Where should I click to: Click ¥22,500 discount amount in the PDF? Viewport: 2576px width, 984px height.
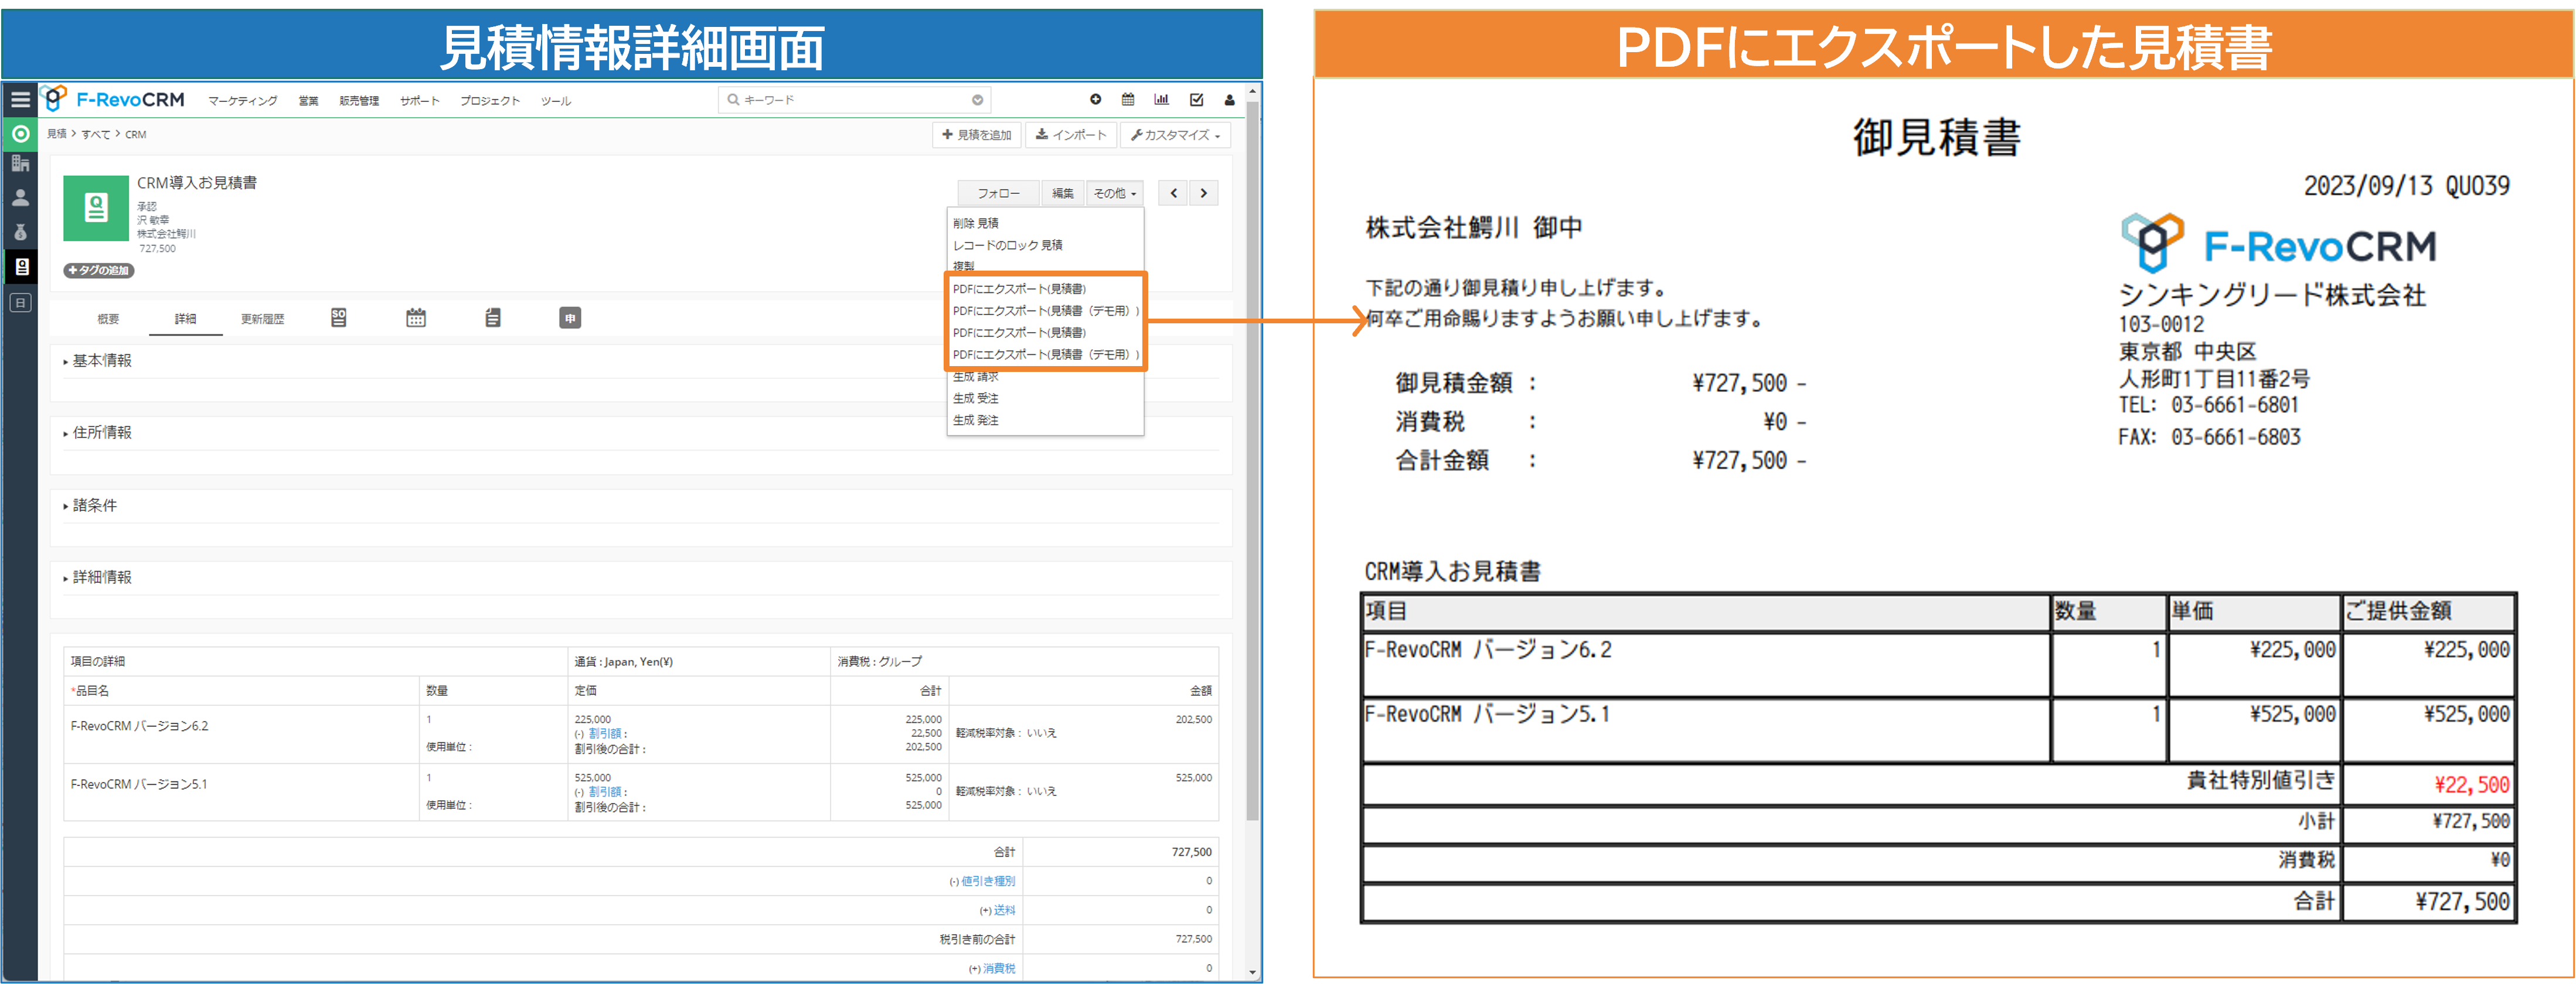coord(2471,785)
